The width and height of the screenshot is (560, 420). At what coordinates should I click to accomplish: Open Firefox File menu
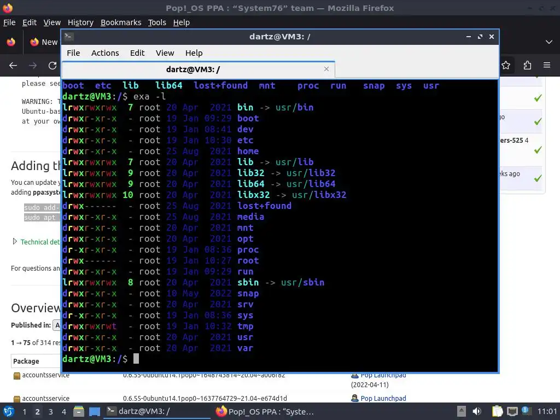(x=9, y=22)
